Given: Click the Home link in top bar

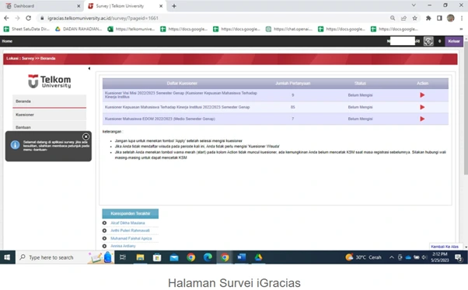Looking at the screenshot, I should point(7,41).
